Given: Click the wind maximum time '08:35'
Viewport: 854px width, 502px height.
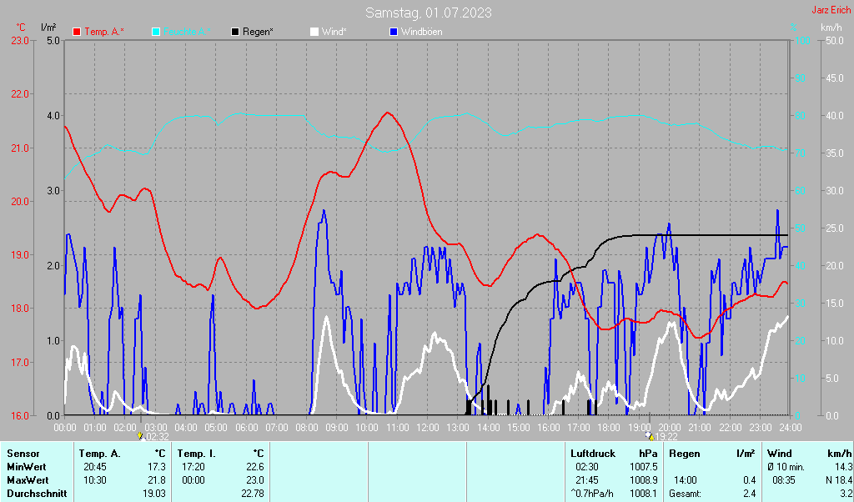Looking at the screenshot, I should (x=783, y=481).
